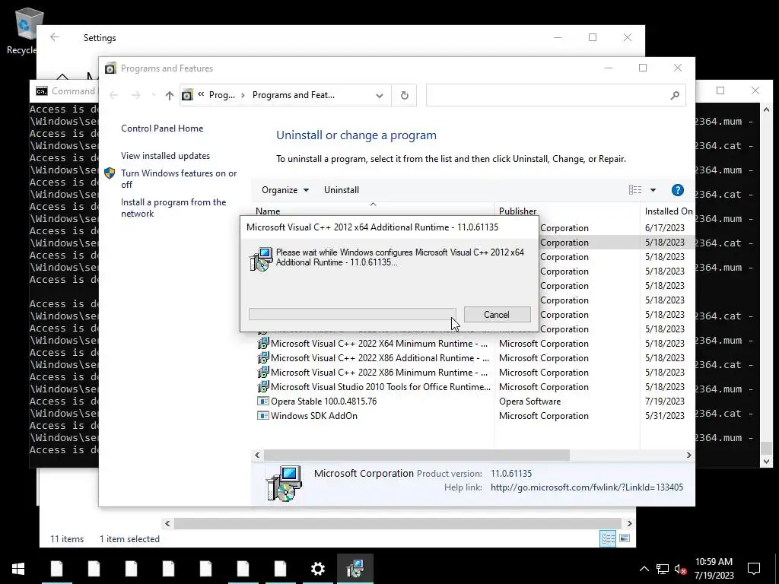Click the Command Prompt vertical scrollbar down arrow

click(766, 462)
